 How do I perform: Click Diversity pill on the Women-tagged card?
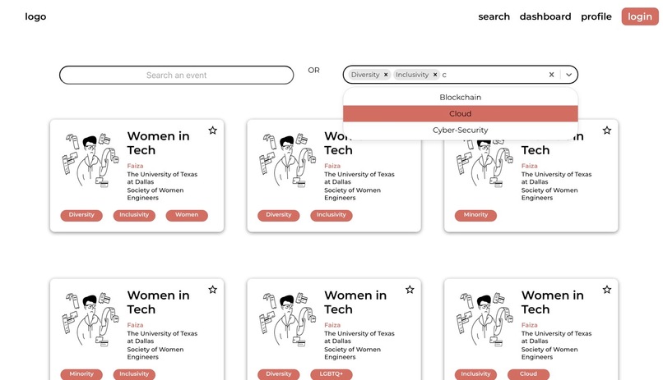81,215
